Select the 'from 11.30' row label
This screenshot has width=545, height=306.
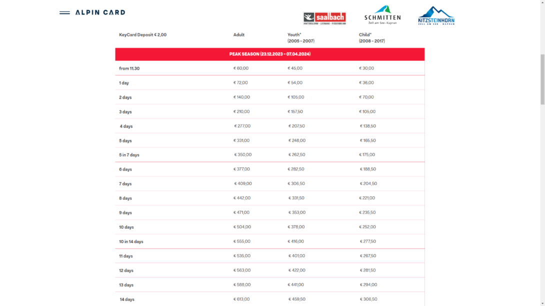click(x=129, y=68)
